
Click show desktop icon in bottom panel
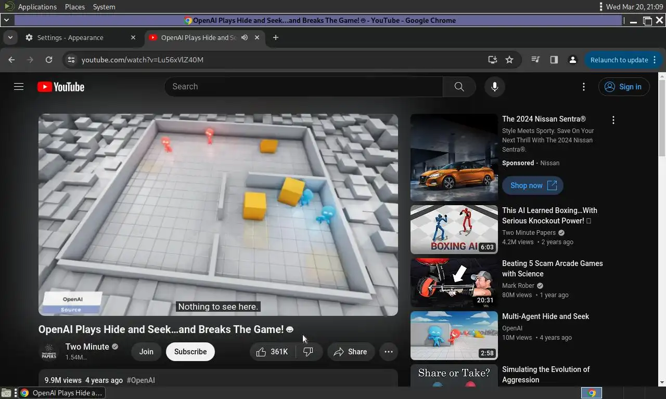tap(6, 393)
